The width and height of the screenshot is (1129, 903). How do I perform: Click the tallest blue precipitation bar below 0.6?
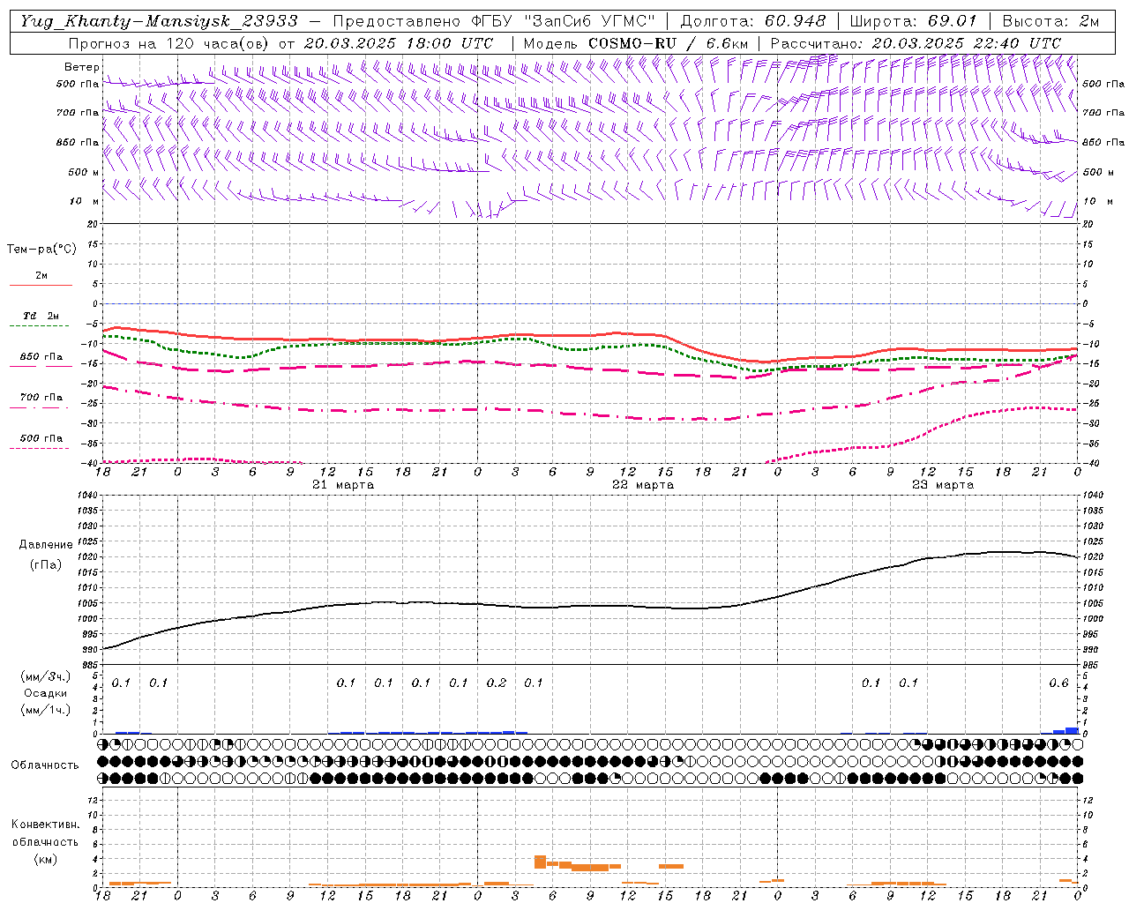pyautogui.click(x=1072, y=730)
